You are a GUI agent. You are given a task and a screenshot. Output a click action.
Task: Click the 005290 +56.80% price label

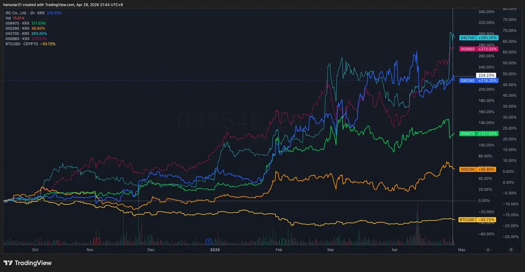coord(478,169)
